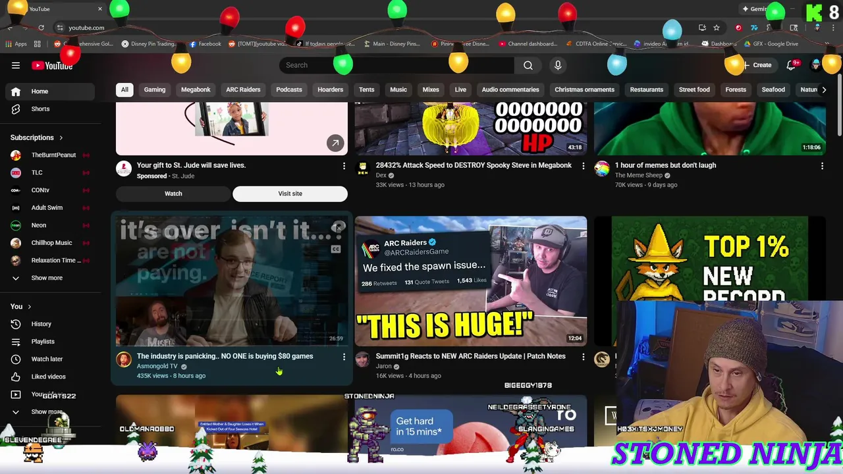Click the Create button
The image size is (843, 474).
coord(757,65)
